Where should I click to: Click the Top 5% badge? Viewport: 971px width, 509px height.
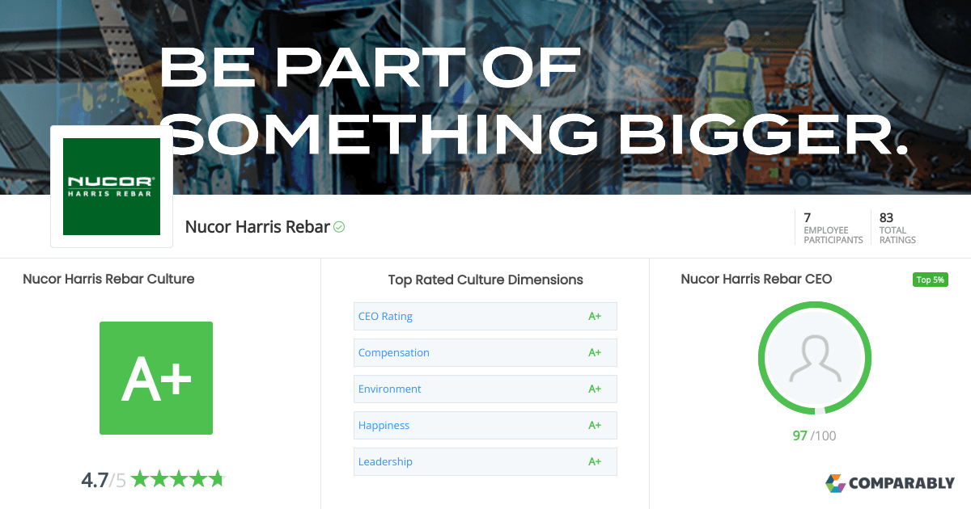coord(930,279)
